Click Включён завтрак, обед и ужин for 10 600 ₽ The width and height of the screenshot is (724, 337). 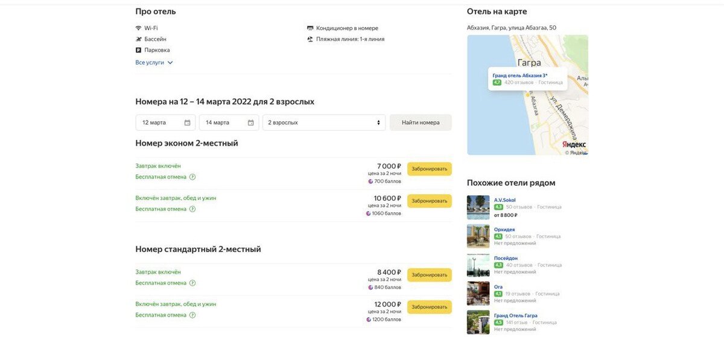tap(176, 198)
